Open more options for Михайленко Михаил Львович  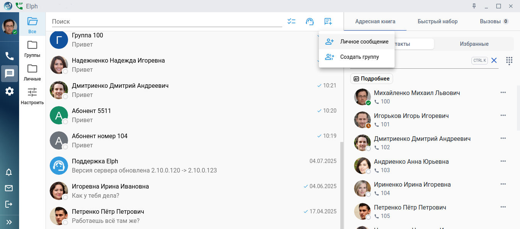[503, 92]
